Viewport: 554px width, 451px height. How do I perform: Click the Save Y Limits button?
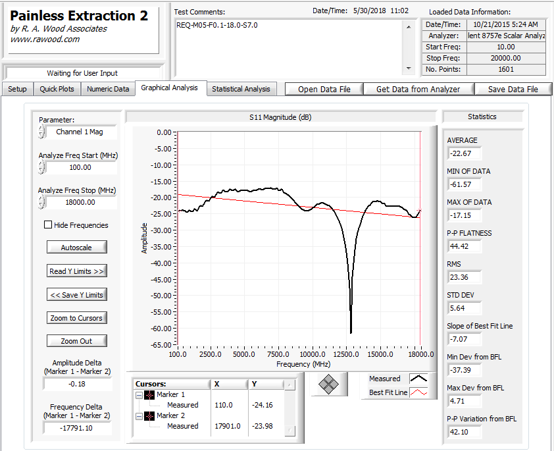click(x=77, y=294)
